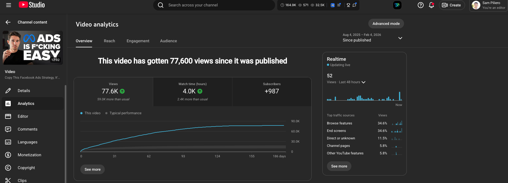Open Editor clapperboard icon in sidebar

pyautogui.click(x=8, y=116)
